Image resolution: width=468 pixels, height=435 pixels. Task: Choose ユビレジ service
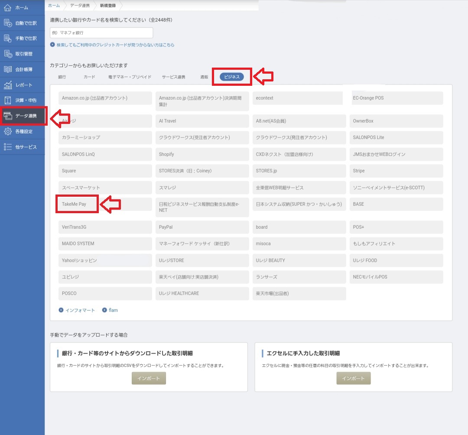(105, 277)
